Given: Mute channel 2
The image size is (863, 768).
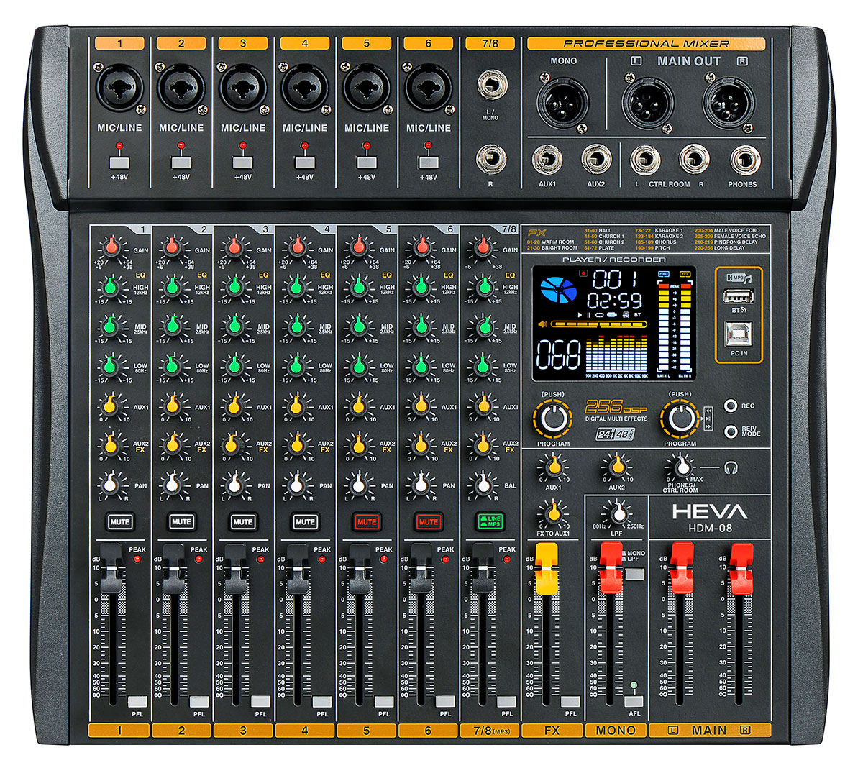Looking at the screenshot, I should (181, 521).
